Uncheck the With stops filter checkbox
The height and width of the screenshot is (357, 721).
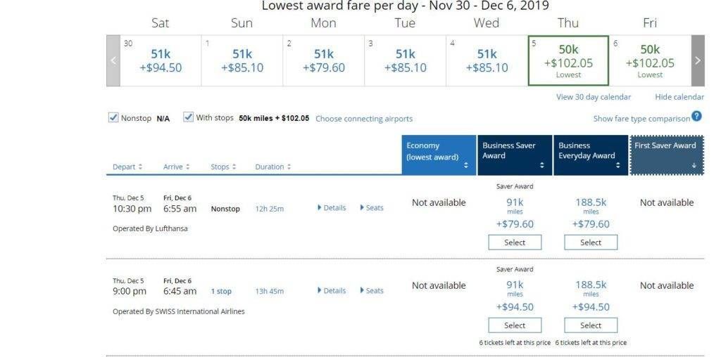188,117
